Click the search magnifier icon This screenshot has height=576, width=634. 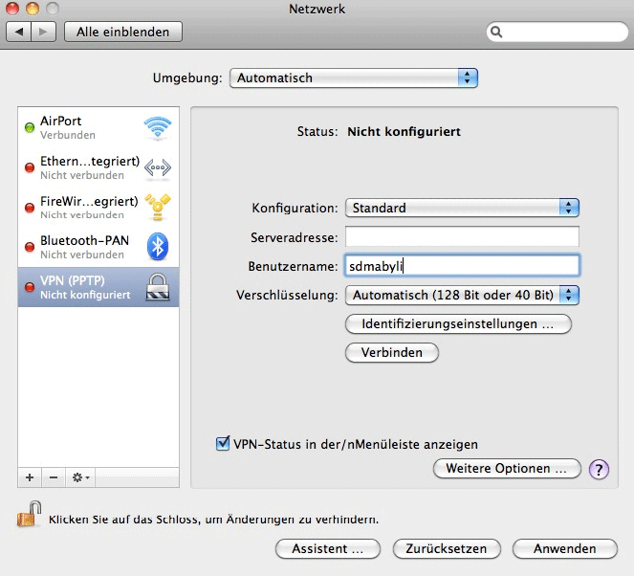point(496,32)
